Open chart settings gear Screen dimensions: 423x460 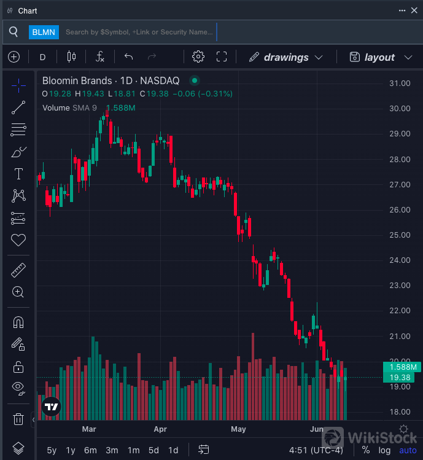198,57
